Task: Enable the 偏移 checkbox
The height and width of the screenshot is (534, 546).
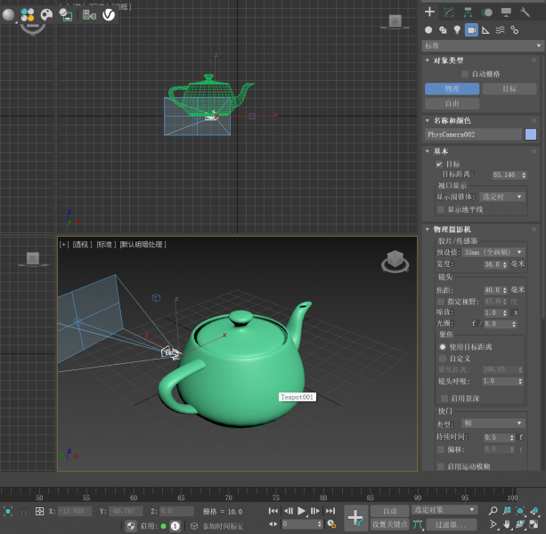Action: coord(441,449)
